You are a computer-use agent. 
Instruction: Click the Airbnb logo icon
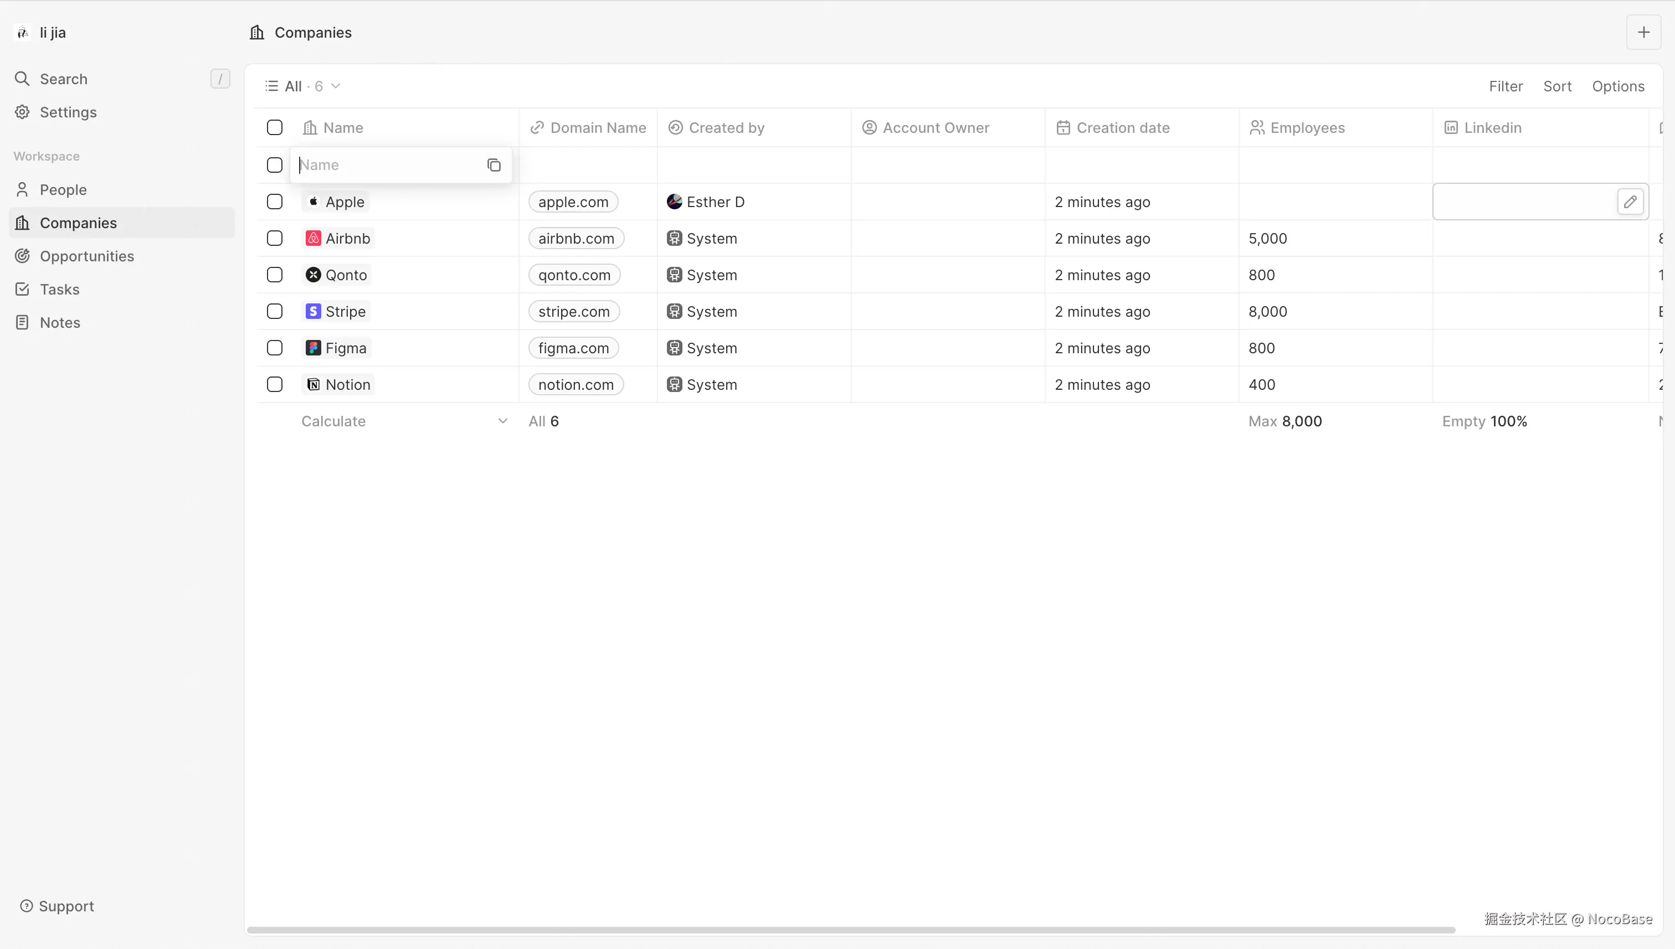click(314, 239)
